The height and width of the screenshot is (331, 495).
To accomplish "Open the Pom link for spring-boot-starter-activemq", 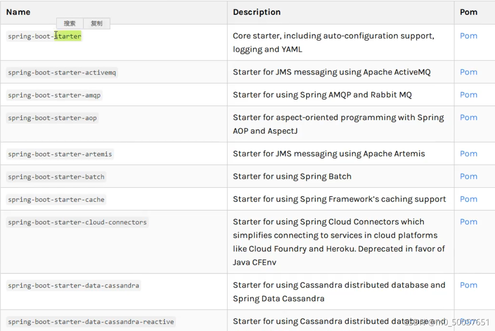I will 468,72.
